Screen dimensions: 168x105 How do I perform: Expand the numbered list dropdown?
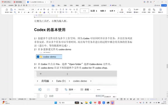(x=58, y=9)
